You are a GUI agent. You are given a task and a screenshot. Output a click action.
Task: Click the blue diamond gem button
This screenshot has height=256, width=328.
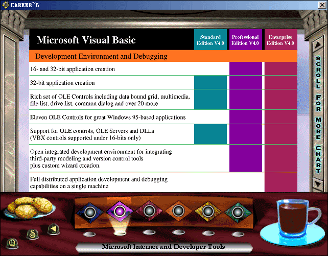(x=90, y=213)
